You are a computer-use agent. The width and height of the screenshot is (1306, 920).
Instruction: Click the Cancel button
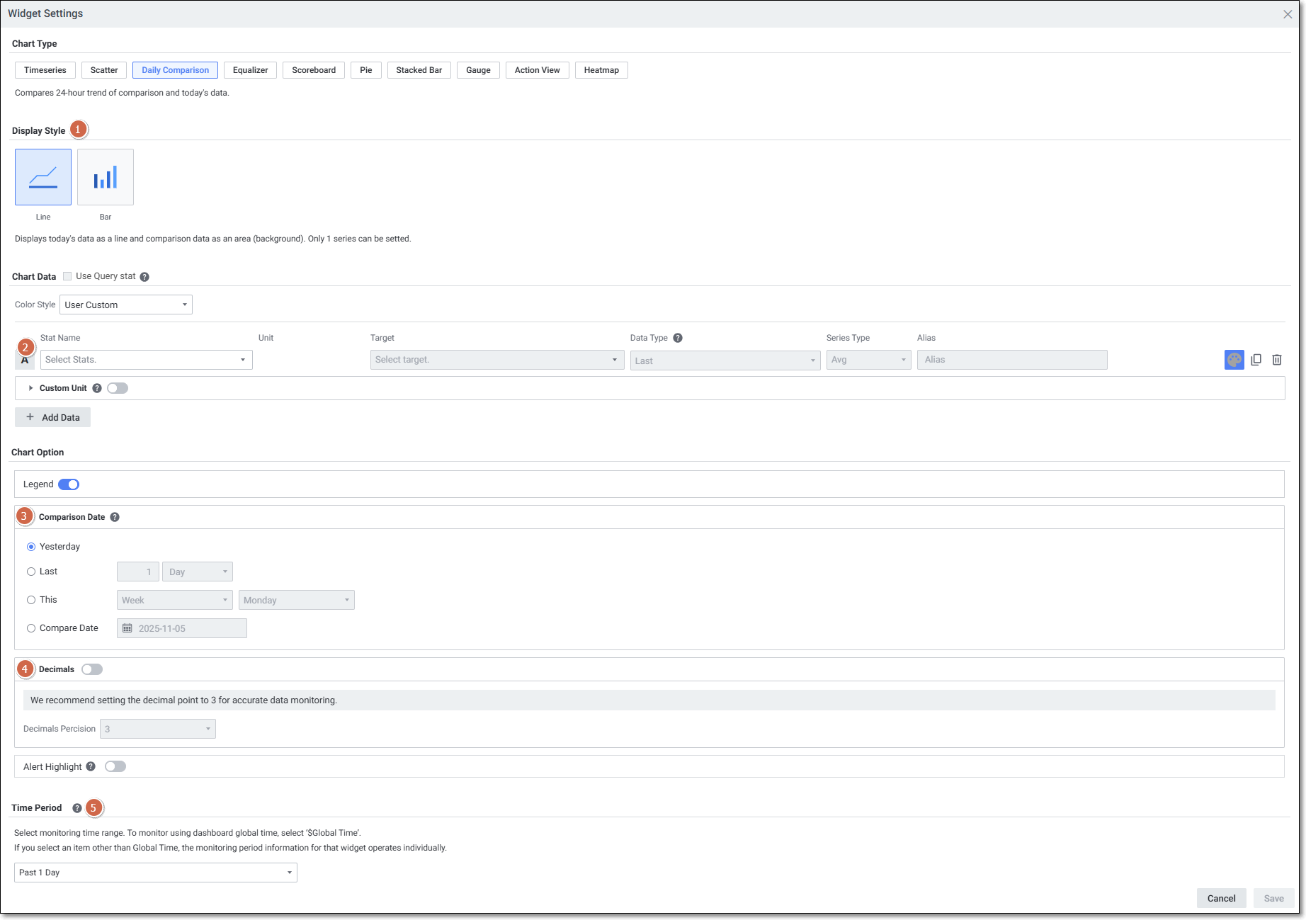1221,898
